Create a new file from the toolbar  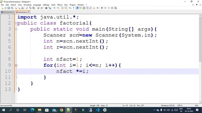tap(2, 8)
